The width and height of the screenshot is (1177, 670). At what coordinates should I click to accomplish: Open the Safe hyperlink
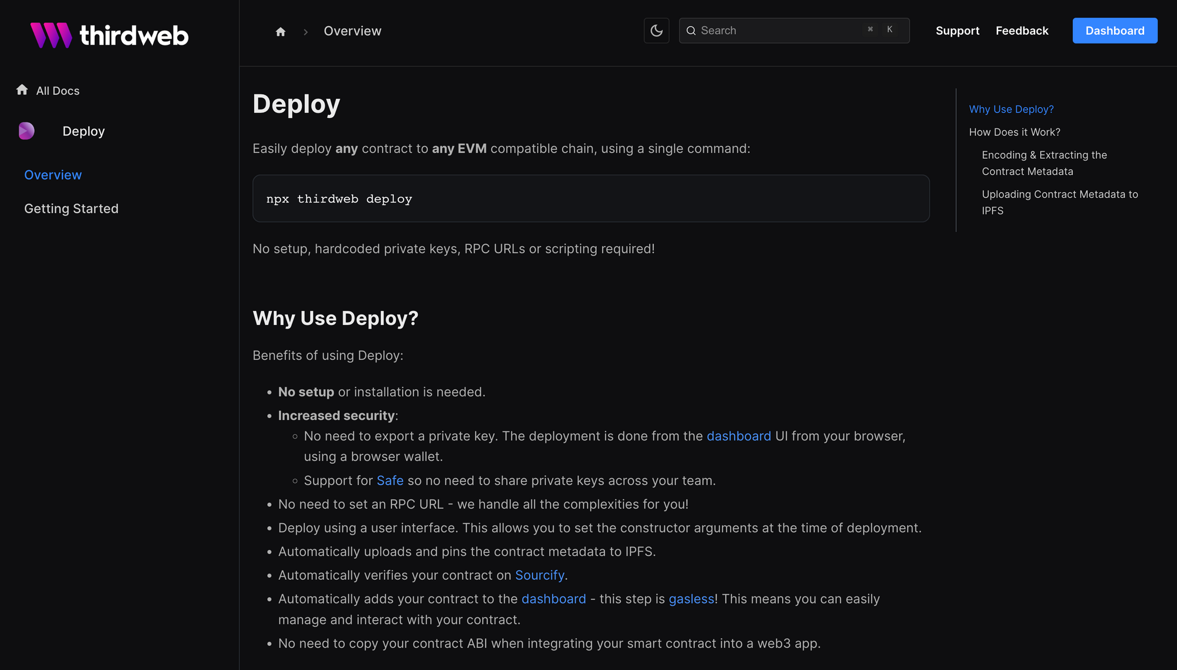pyautogui.click(x=390, y=480)
